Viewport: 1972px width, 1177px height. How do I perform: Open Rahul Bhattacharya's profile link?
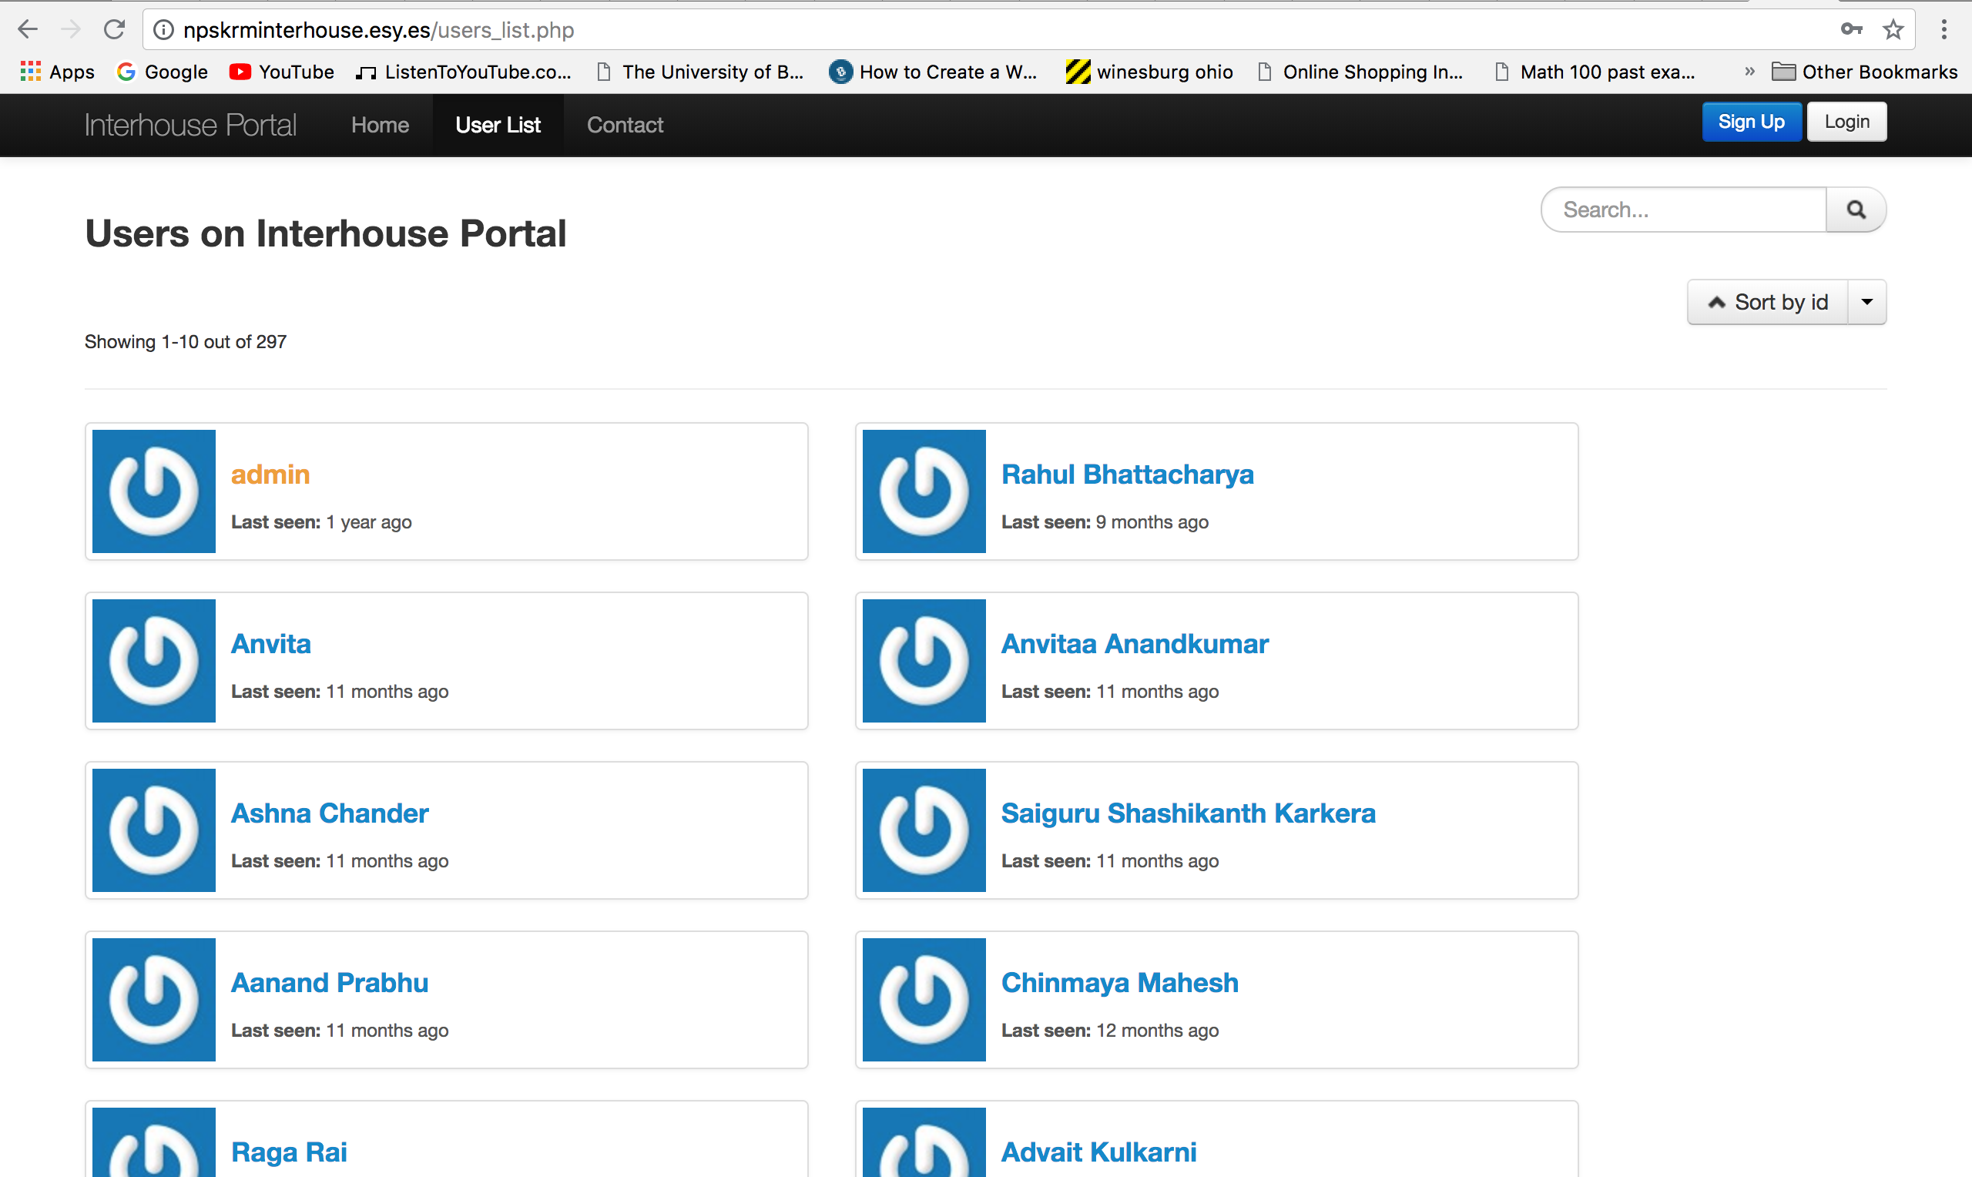coord(1127,474)
